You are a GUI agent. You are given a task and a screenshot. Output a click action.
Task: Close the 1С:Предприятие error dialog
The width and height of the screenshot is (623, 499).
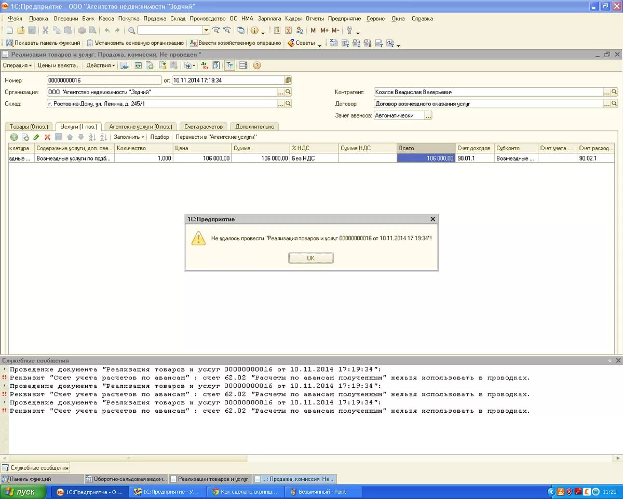click(432, 219)
